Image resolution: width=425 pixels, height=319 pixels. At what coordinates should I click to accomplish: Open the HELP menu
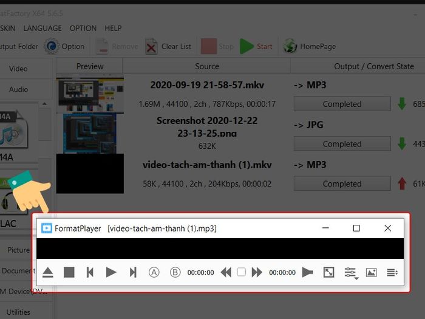coord(113,28)
